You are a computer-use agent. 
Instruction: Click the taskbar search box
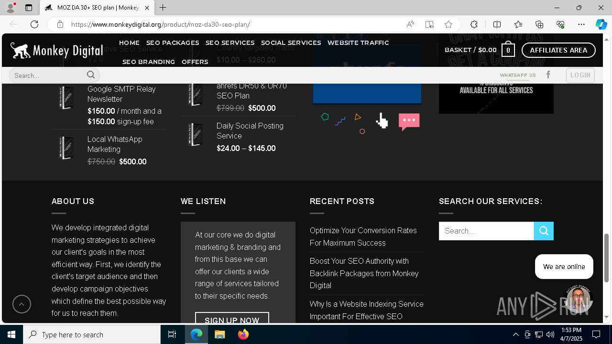[92, 334]
